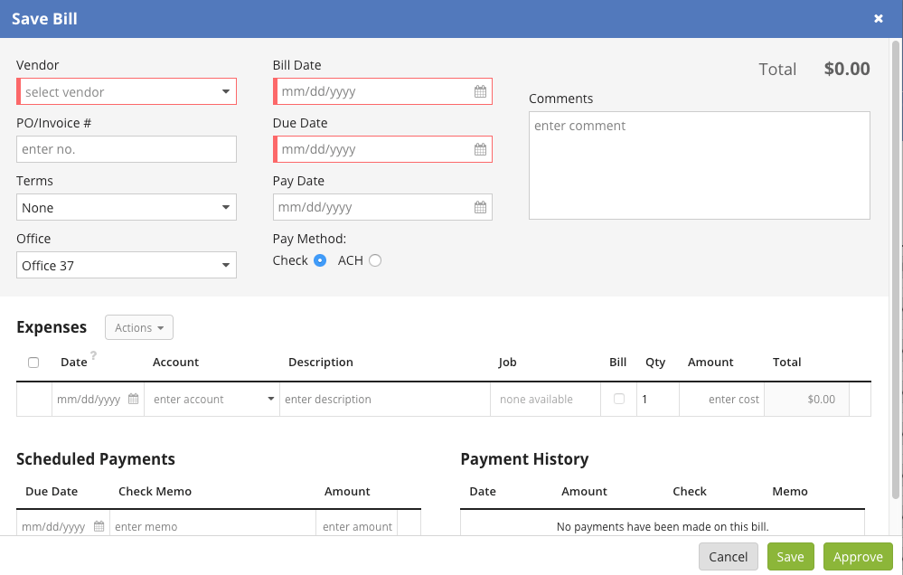This screenshot has height=575, width=903.
Task: Click the Memo column header in Payment History
Action: 789,492
